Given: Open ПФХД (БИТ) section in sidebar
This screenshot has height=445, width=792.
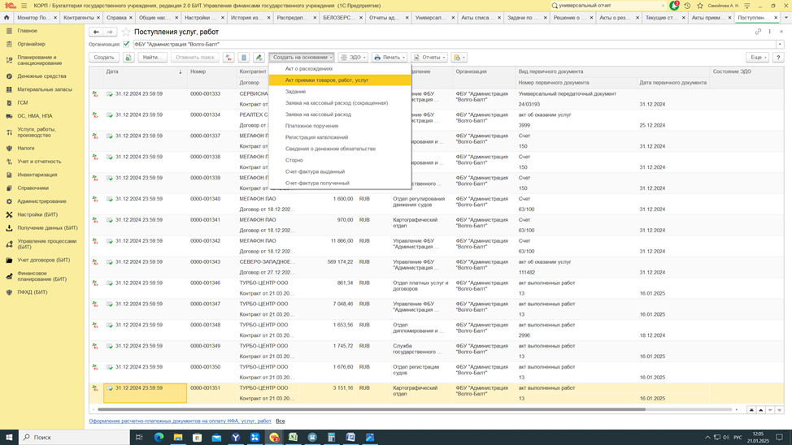Looking at the screenshot, I should (33, 292).
